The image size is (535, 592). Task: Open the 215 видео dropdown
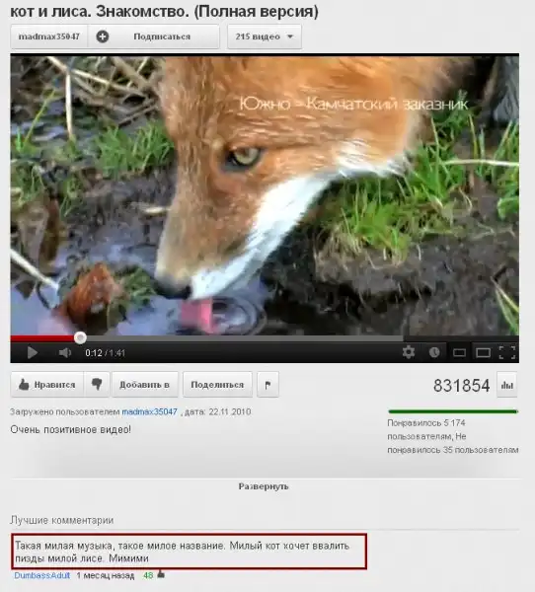(x=265, y=37)
